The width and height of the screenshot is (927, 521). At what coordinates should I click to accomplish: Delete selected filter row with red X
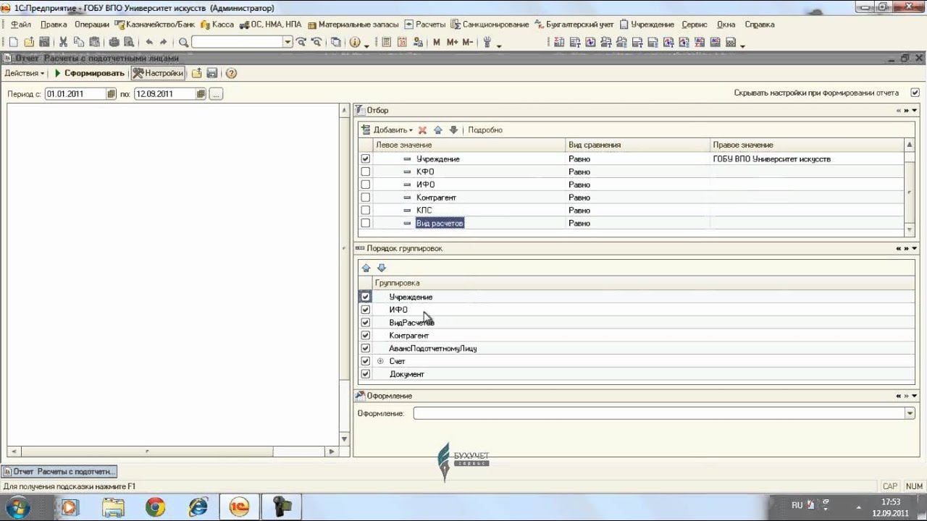422,130
